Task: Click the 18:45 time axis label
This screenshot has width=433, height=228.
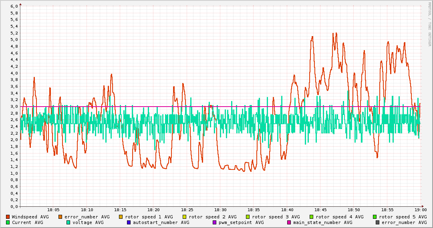Action: point(320,210)
